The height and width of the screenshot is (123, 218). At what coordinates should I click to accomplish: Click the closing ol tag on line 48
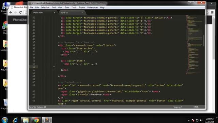pyautogui.click(x=61, y=36)
